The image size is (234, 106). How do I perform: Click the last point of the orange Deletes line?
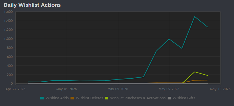[207, 80]
